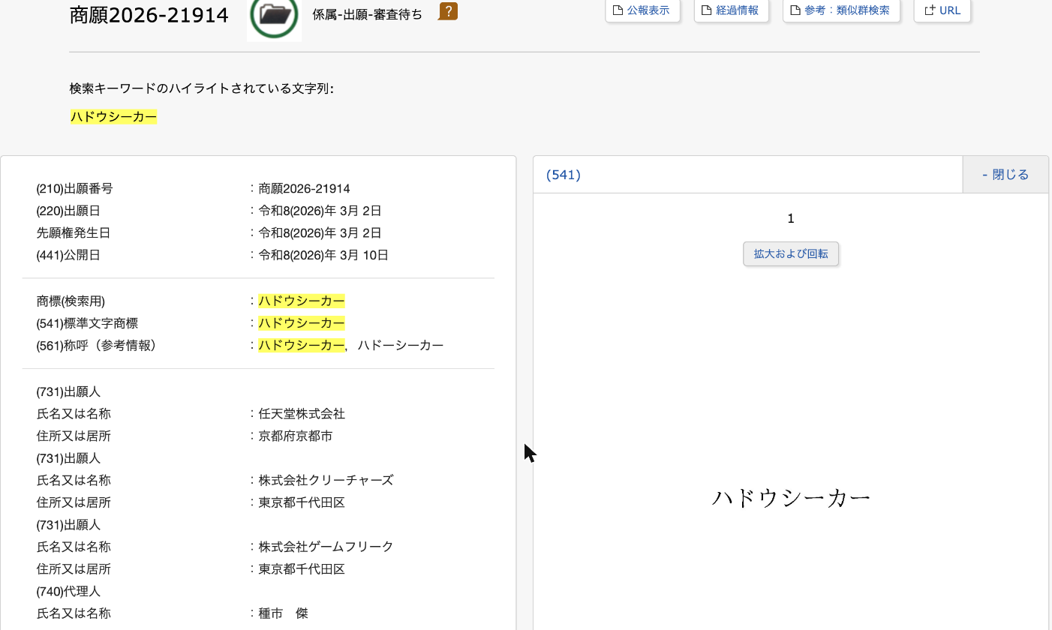Click (541)標準文字商標 value ハドウシーカー
The height and width of the screenshot is (630, 1052).
coord(302,323)
